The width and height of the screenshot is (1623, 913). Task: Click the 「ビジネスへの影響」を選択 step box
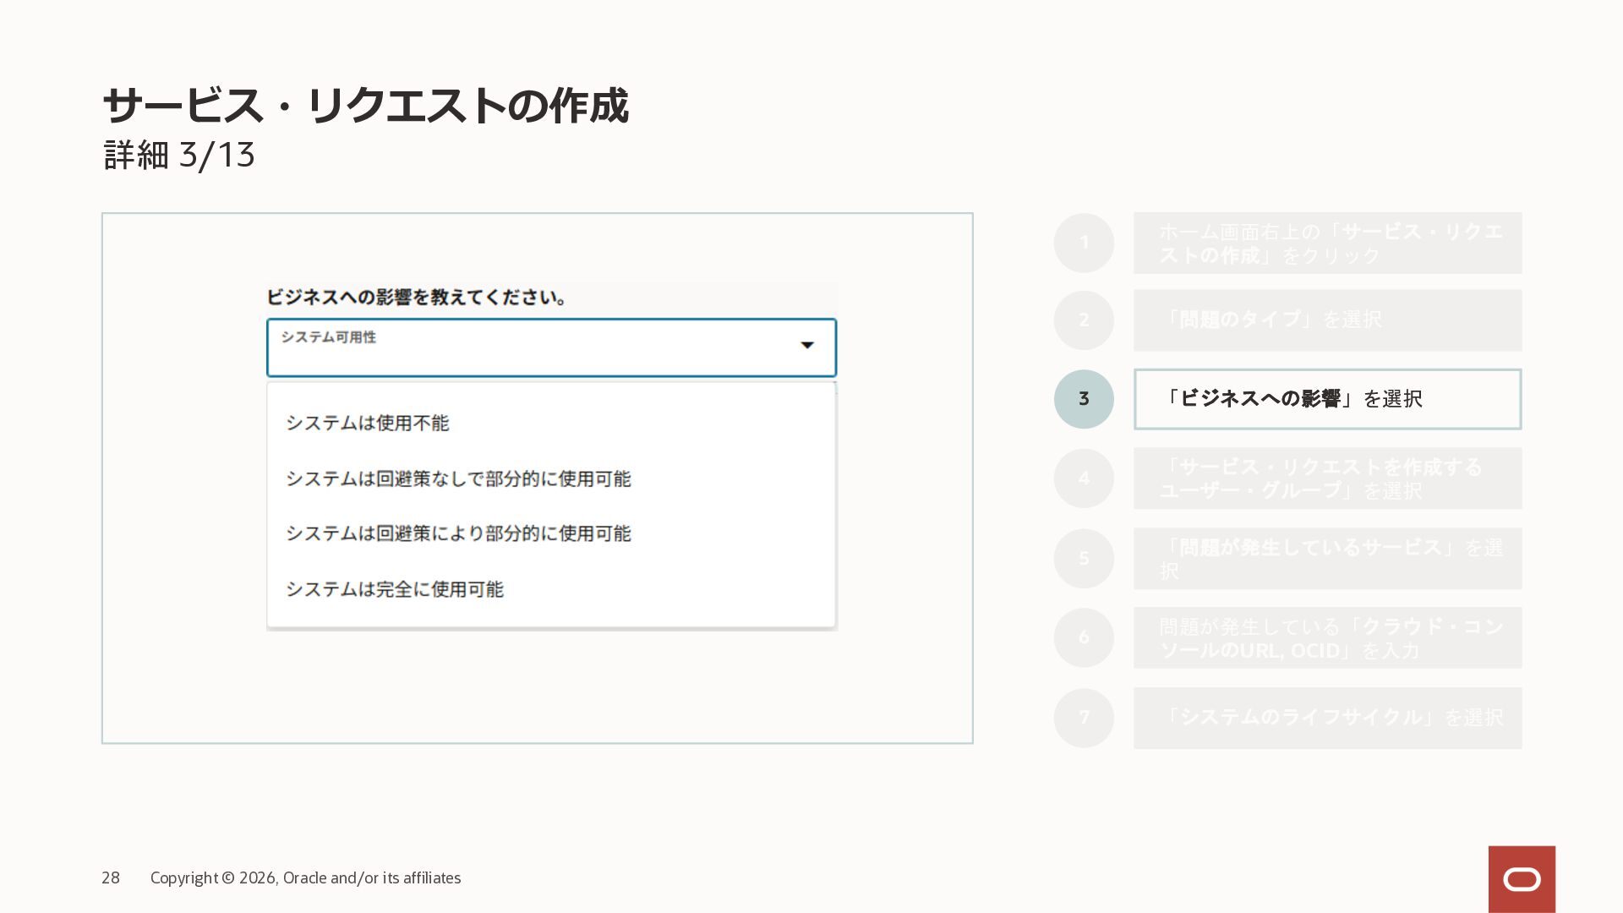point(1327,399)
